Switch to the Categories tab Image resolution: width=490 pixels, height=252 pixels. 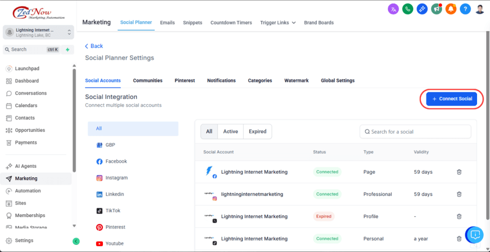pos(260,80)
